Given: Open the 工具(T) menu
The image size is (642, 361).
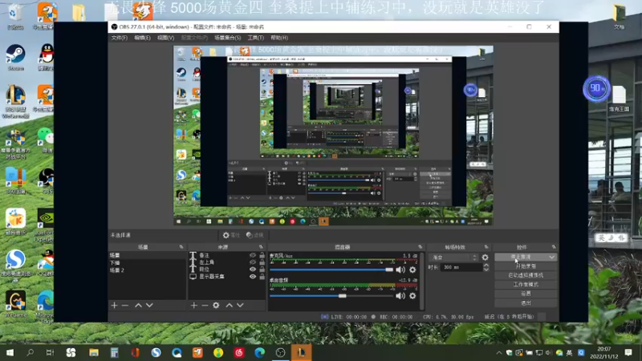Looking at the screenshot, I should [x=255, y=38].
